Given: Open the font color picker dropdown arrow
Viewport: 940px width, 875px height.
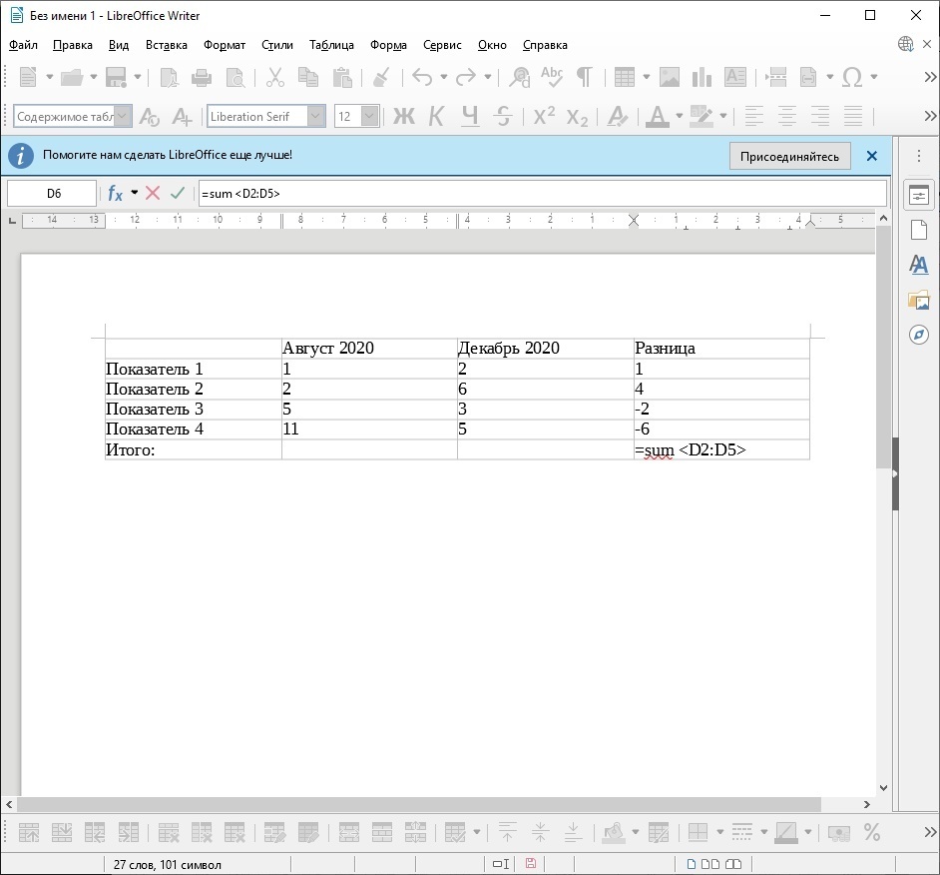Looking at the screenshot, I should click(680, 117).
